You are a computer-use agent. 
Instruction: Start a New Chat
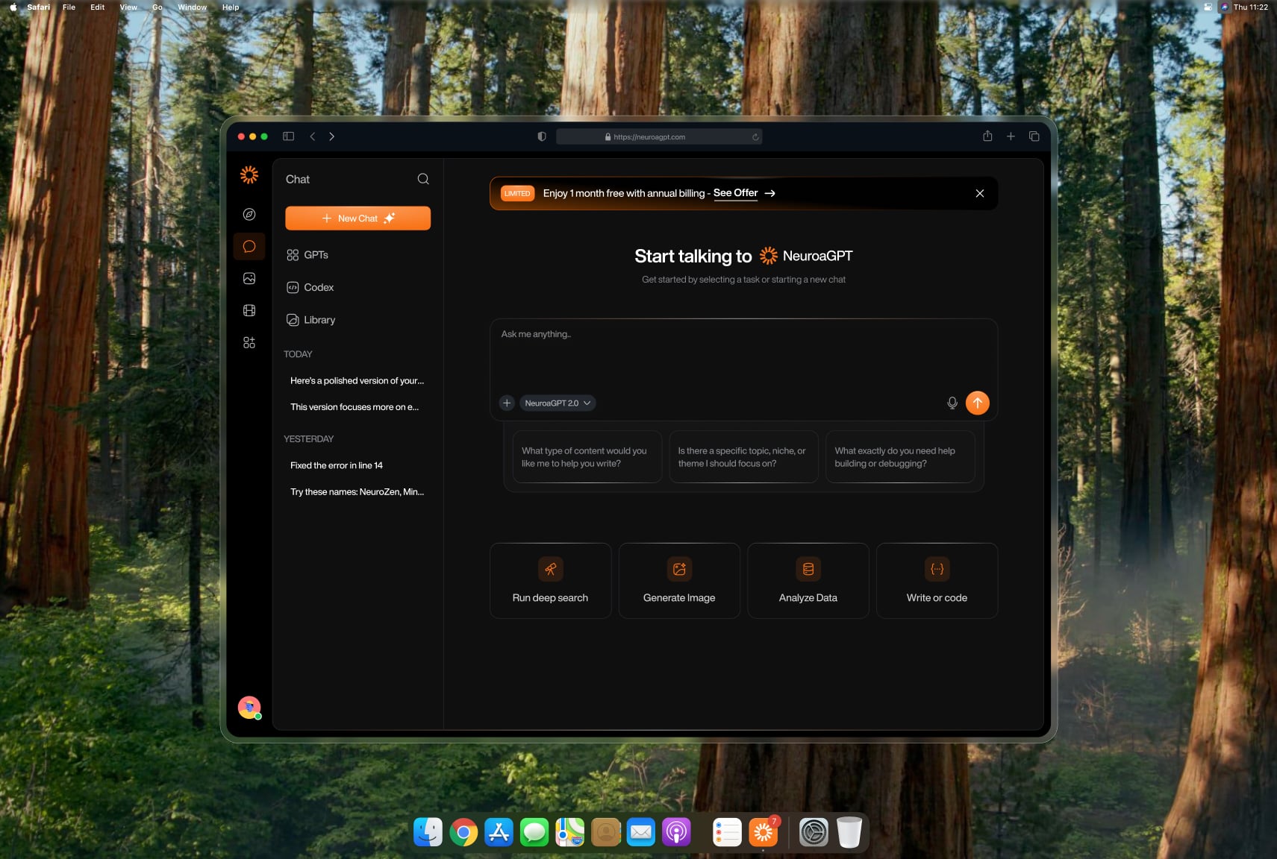[x=358, y=218]
